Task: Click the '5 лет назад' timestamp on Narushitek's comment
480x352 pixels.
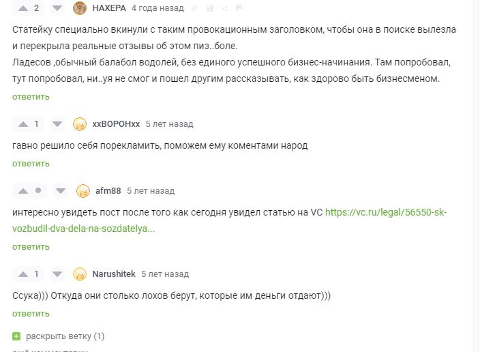Action: click(165, 274)
